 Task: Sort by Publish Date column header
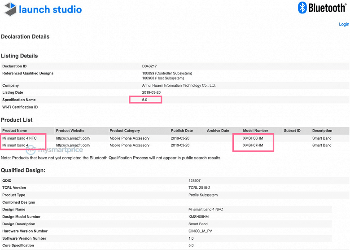point(182,131)
